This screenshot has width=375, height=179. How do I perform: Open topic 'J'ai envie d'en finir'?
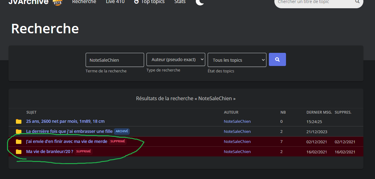point(67,141)
